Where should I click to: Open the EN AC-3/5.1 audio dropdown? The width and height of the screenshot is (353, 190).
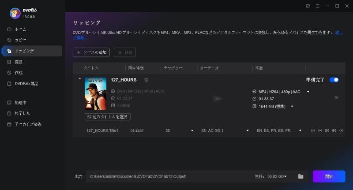248,130
